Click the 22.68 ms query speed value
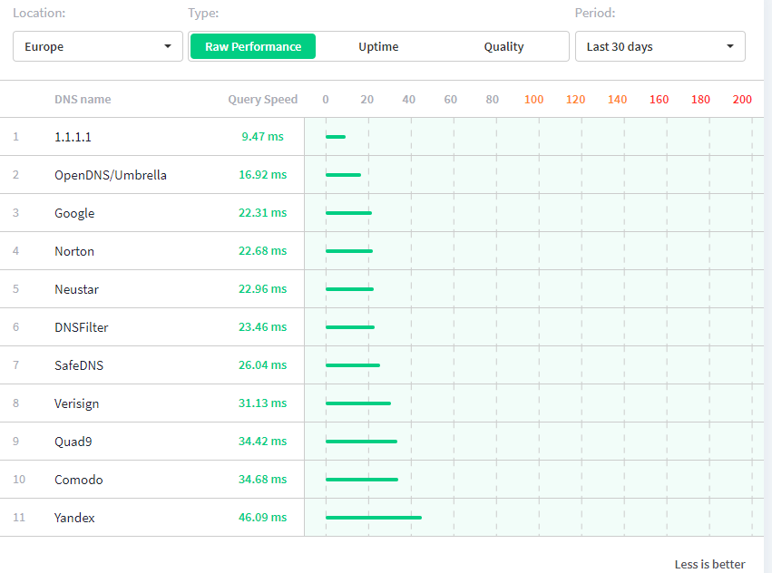The image size is (772, 573). (262, 250)
